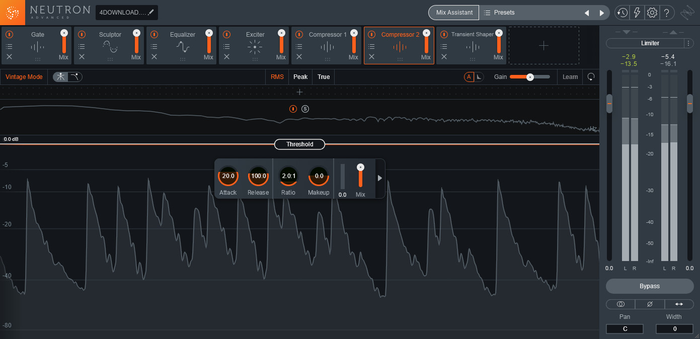Bypass the Compressor 2 power button
Image resolution: width=700 pixels, height=339 pixels.
(x=371, y=35)
